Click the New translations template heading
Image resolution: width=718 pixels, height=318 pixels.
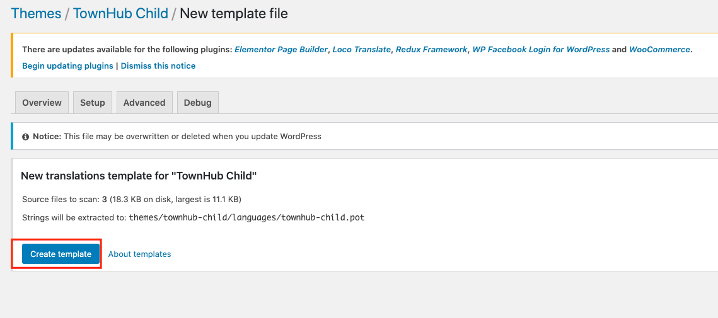click(139, 176)
